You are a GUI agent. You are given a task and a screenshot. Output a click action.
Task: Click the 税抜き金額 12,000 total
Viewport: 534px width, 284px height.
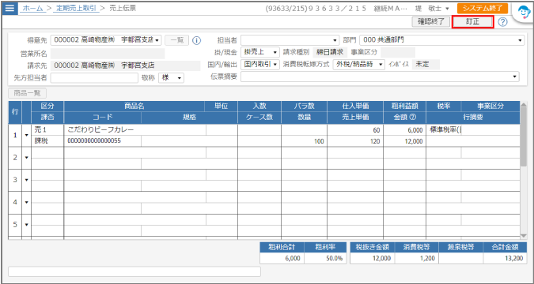point(373,258)
